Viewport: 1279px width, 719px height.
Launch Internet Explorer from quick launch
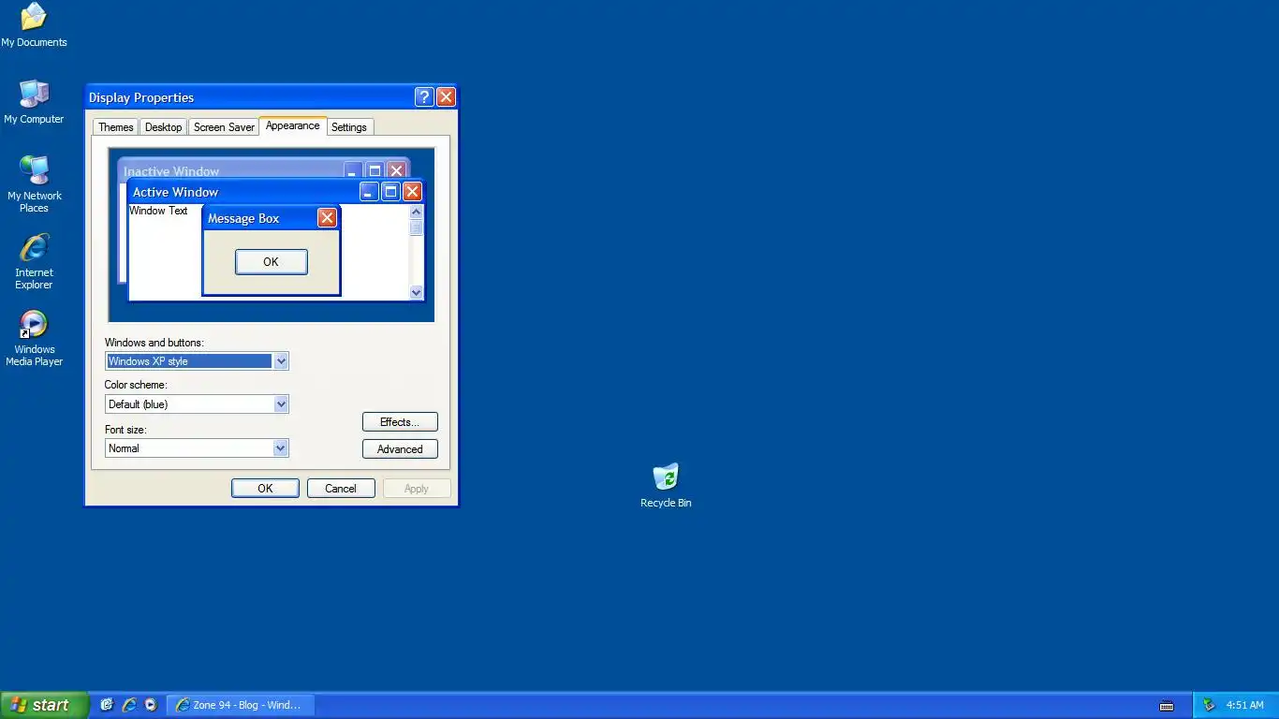point(129,705)
